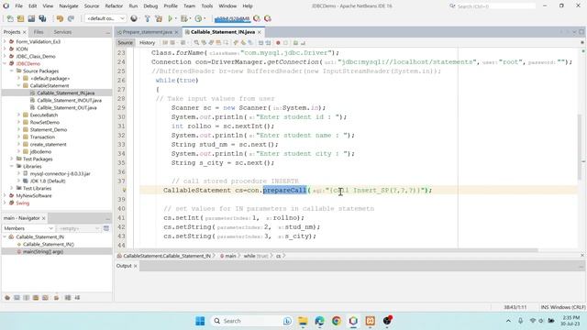This screenshot has height=330, width=587.
Task: Toggle Sort by Name in Navigator
Action: (68, 298)
